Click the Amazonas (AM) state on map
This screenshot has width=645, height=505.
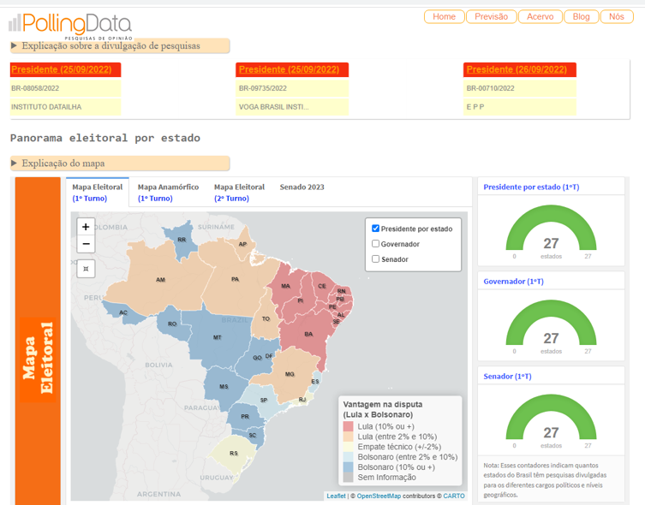click(160, 280)
